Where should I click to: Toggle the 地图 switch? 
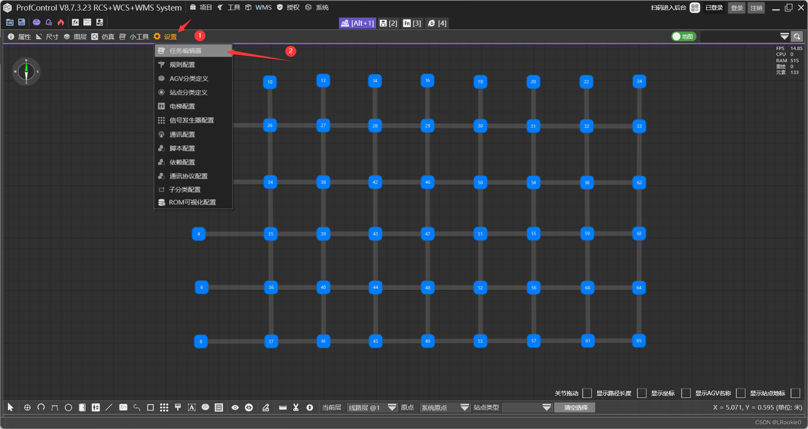[x=683, y=37]
